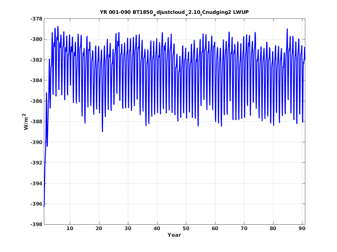This screenshot has width=337, height=252.
Task: Click the 20 x-axis tick label
Action: pyautogui.click(x=99, y=229)
